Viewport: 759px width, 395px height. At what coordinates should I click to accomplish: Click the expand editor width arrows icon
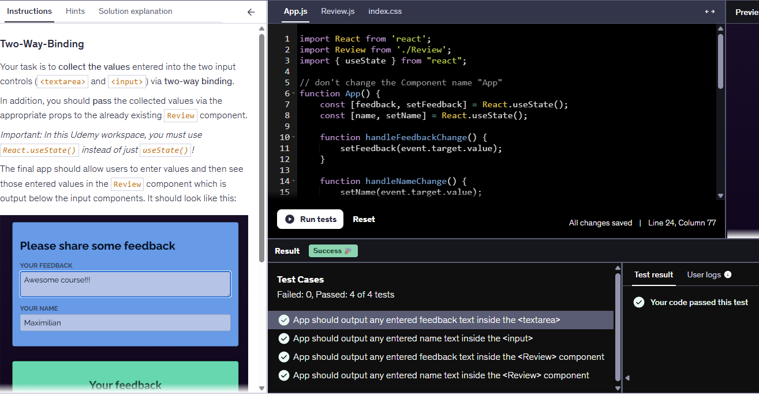tap(710, 12)
